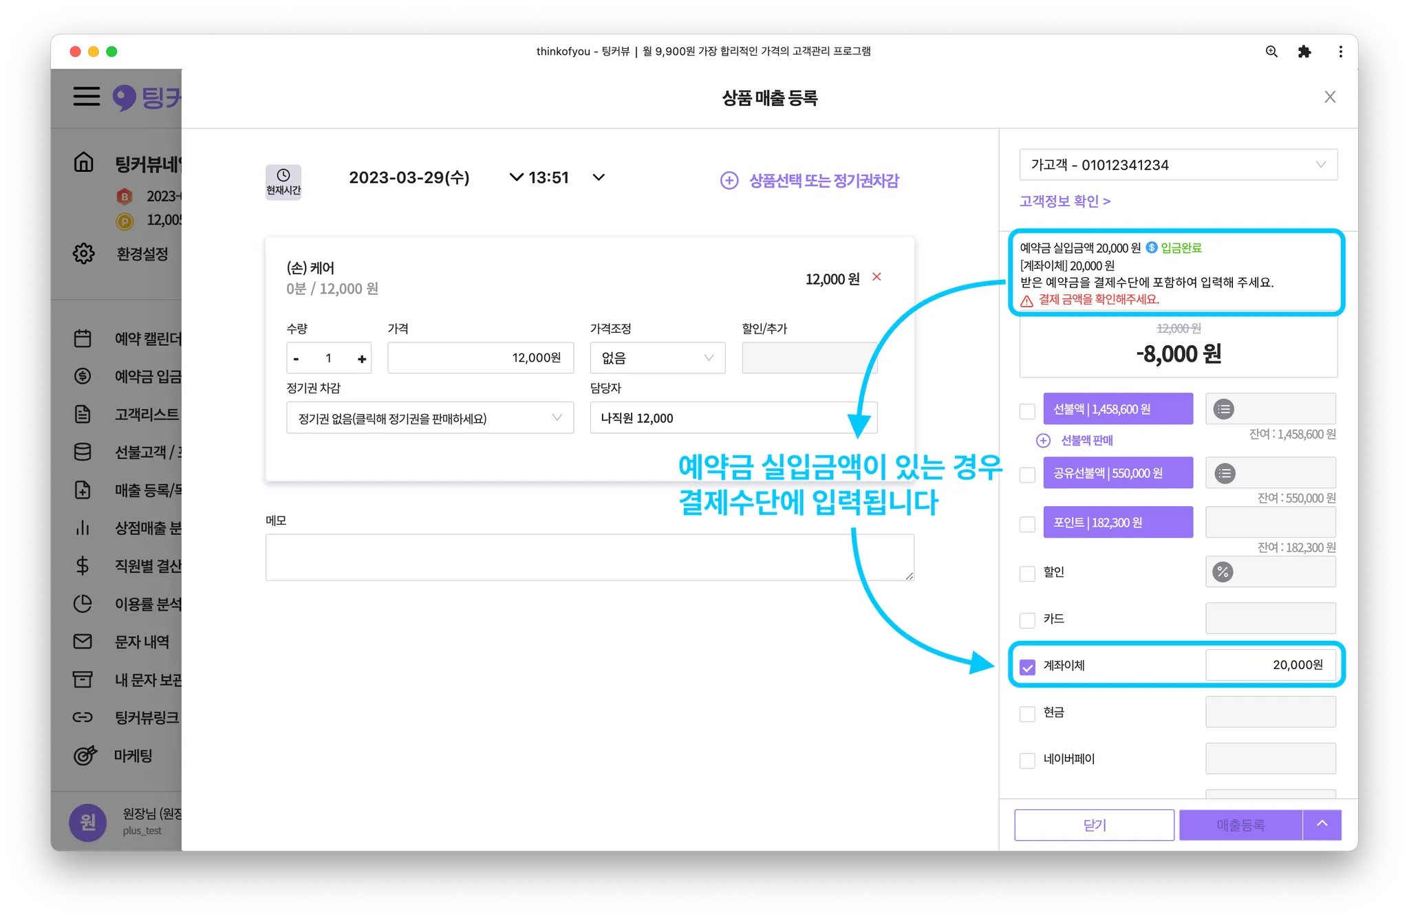
Task: Open the 가고객 customer dropdown
Action: (x=1178, y=165)
